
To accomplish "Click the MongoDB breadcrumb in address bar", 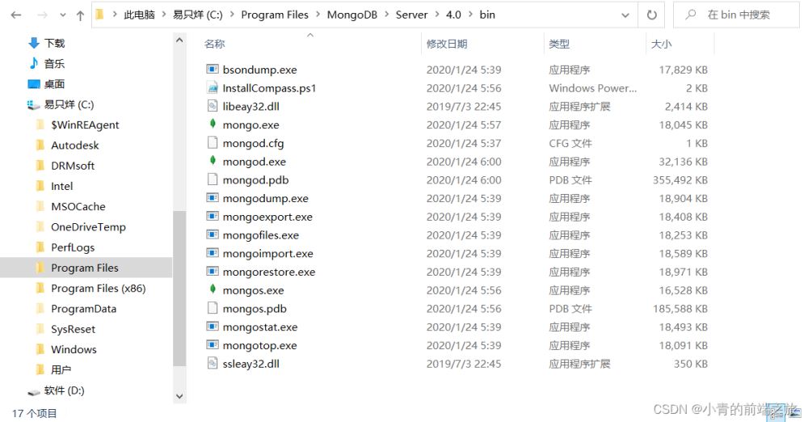I will pos(352,15).
